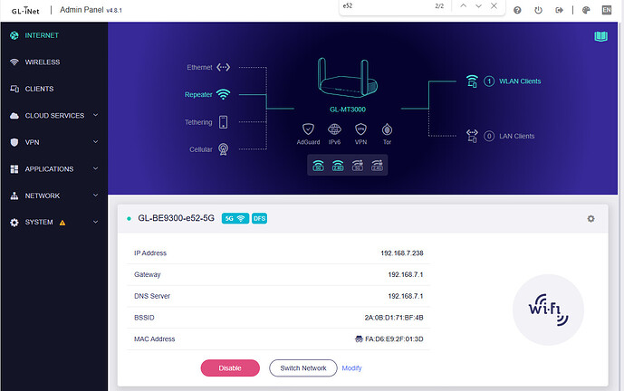Click the Tor onion icon

tap(387, 129)
